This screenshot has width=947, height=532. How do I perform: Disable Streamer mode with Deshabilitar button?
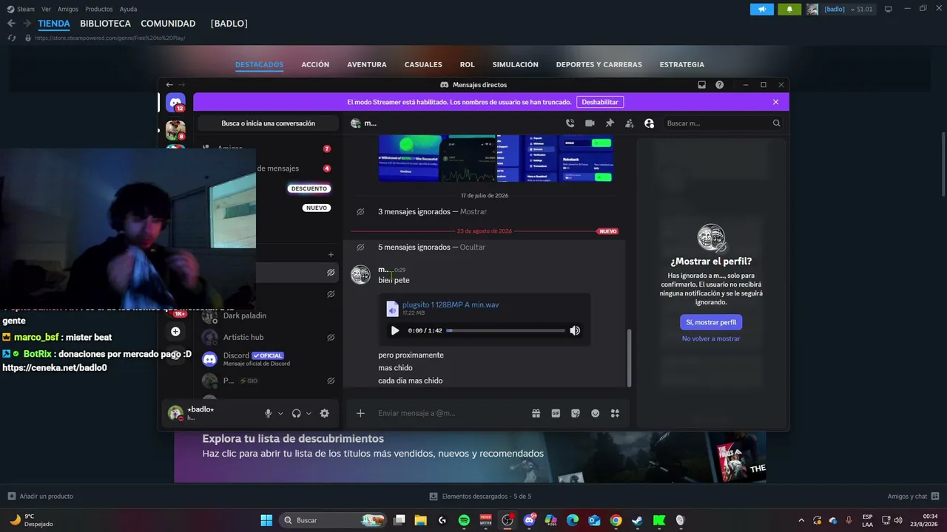600,102
